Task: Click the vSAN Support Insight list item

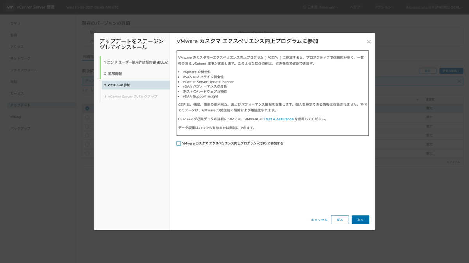Action: coord(200,96)
